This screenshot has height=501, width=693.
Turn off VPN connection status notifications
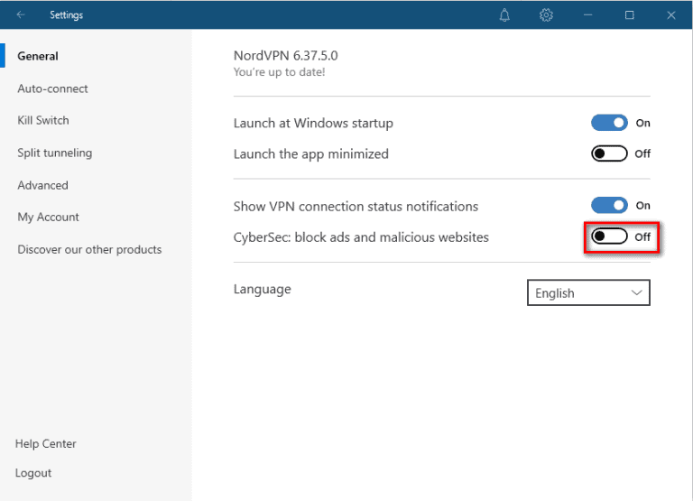pos(609,206)
